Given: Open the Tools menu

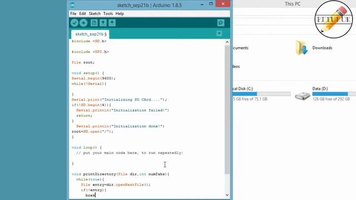Looking at the screenshot, I should tap(108, 13).
